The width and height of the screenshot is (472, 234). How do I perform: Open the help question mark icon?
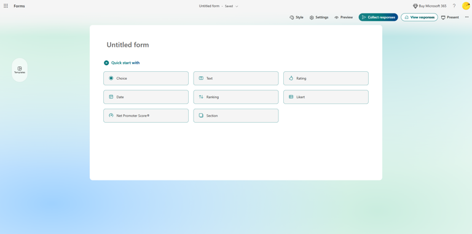[454, 6]
